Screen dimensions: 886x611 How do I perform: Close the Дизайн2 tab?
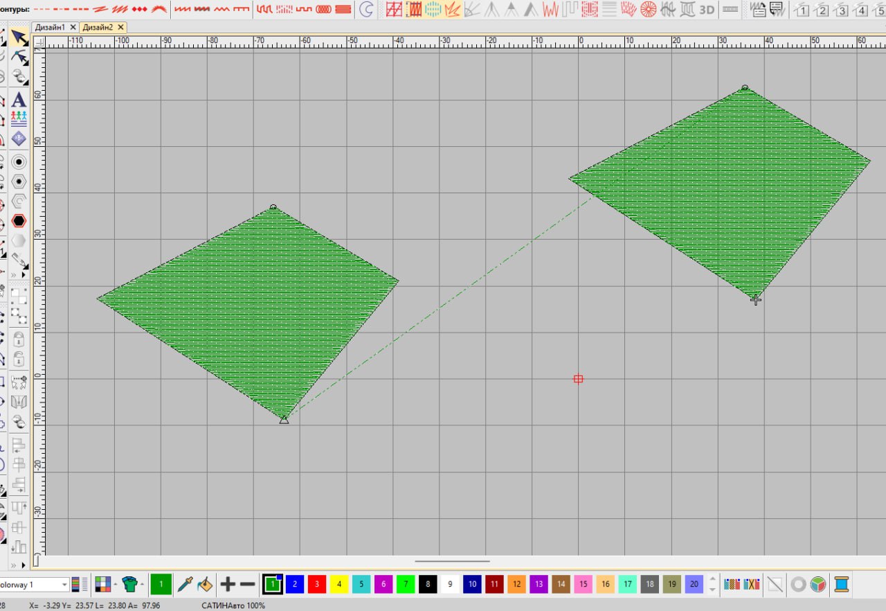pyautogui.click(x=120, y=27)
